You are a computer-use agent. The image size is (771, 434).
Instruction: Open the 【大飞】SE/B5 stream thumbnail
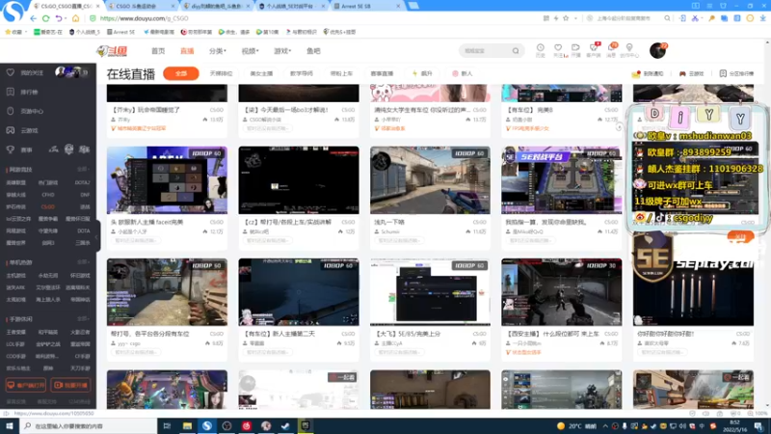tap(430, 292)
